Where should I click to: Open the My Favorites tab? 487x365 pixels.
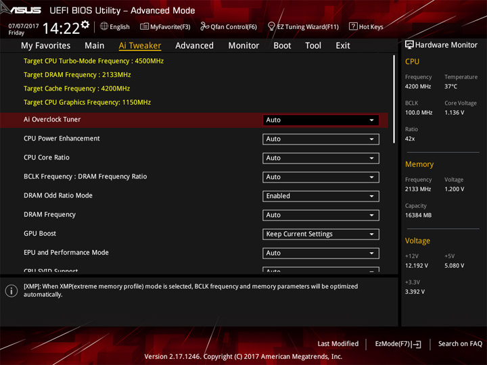tap(46, 46)
